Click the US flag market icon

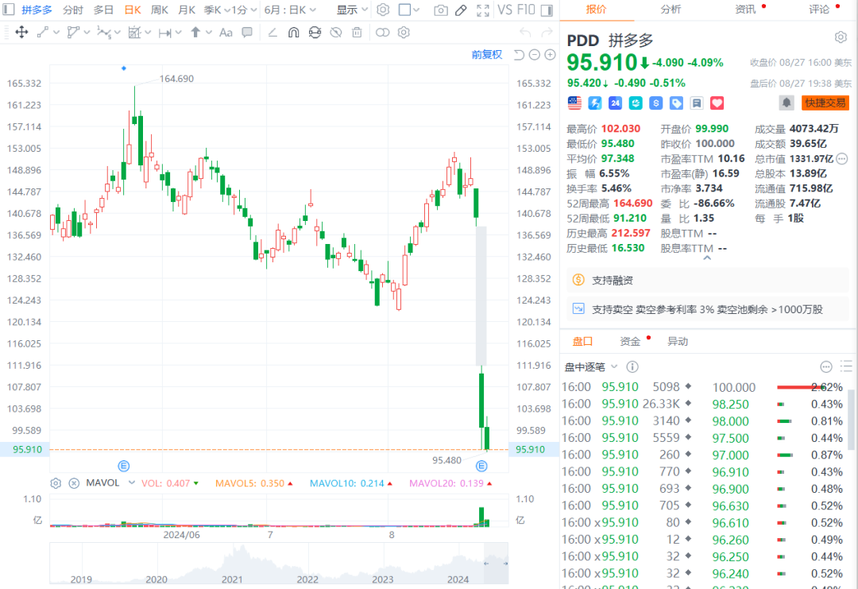(x=574, y=103)
